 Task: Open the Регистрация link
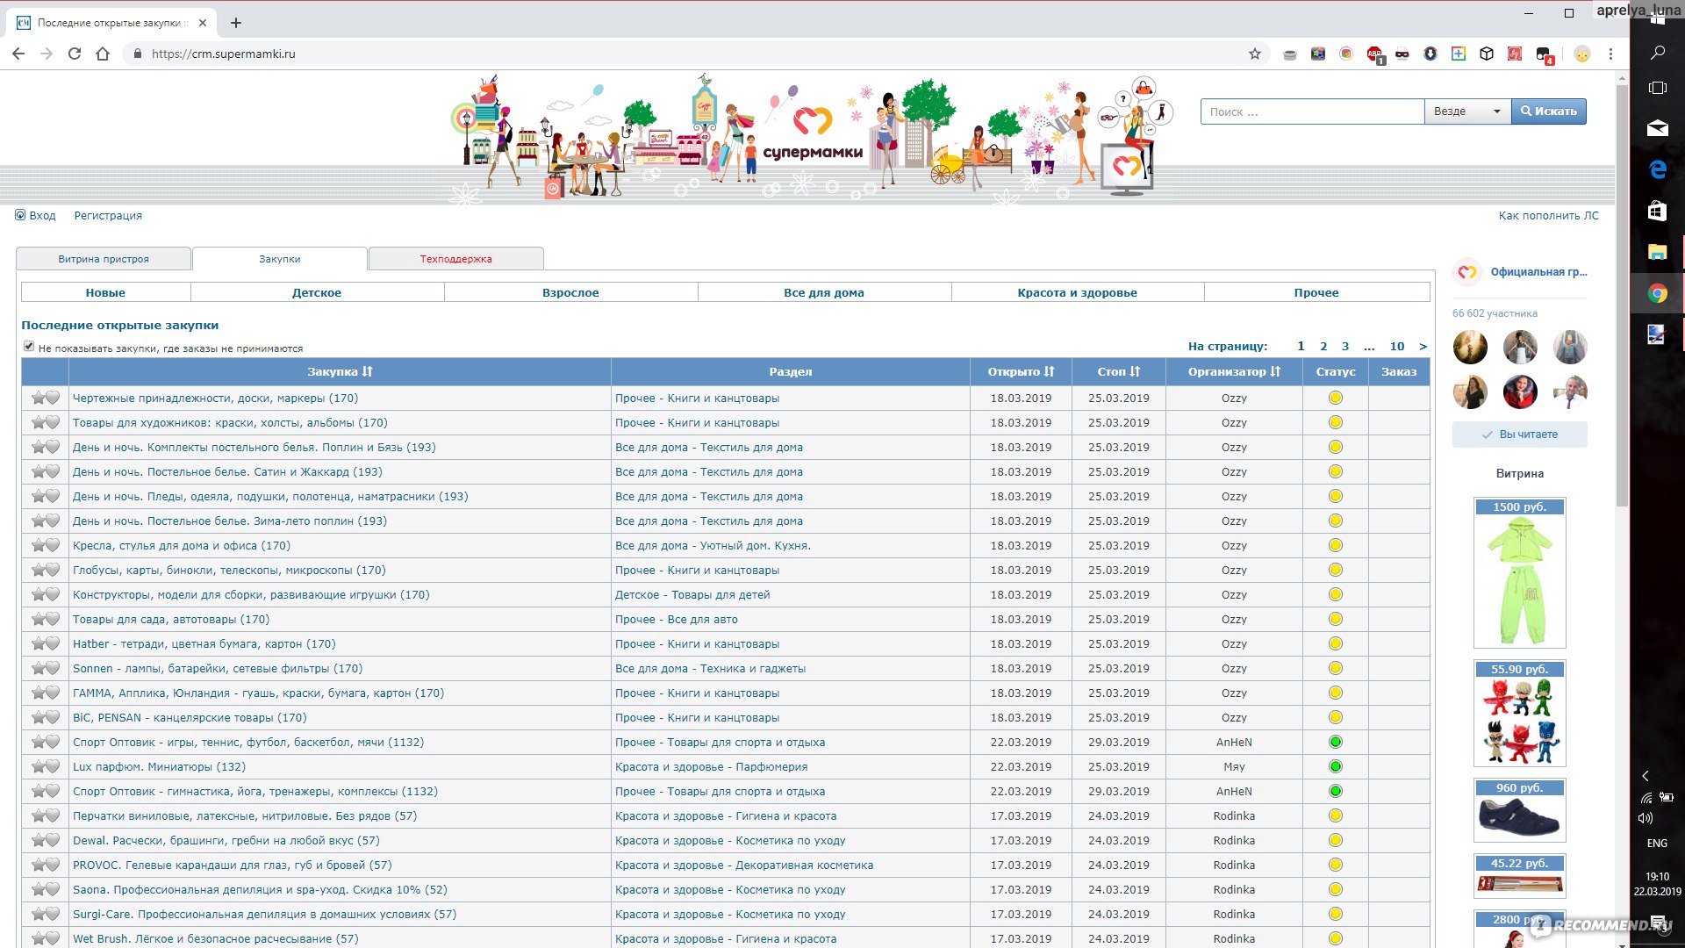coord(108,215)
